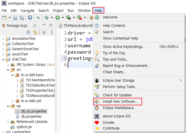Viewport: 186px width, 133px height.
Task: Open the New file dropdown arrow
Action: (x=10, y=18)
